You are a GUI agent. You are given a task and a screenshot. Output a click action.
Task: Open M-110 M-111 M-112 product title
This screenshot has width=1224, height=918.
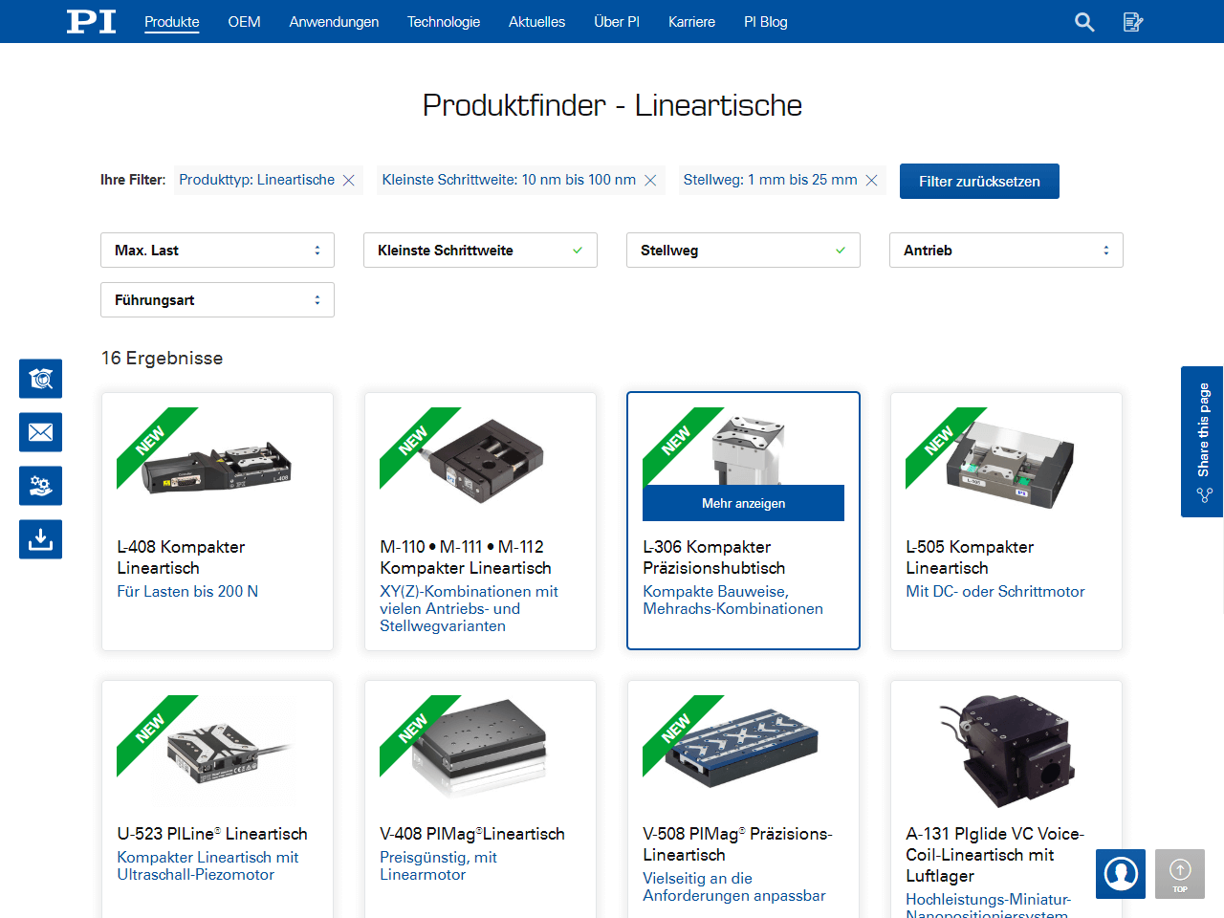tap(466, 557)
